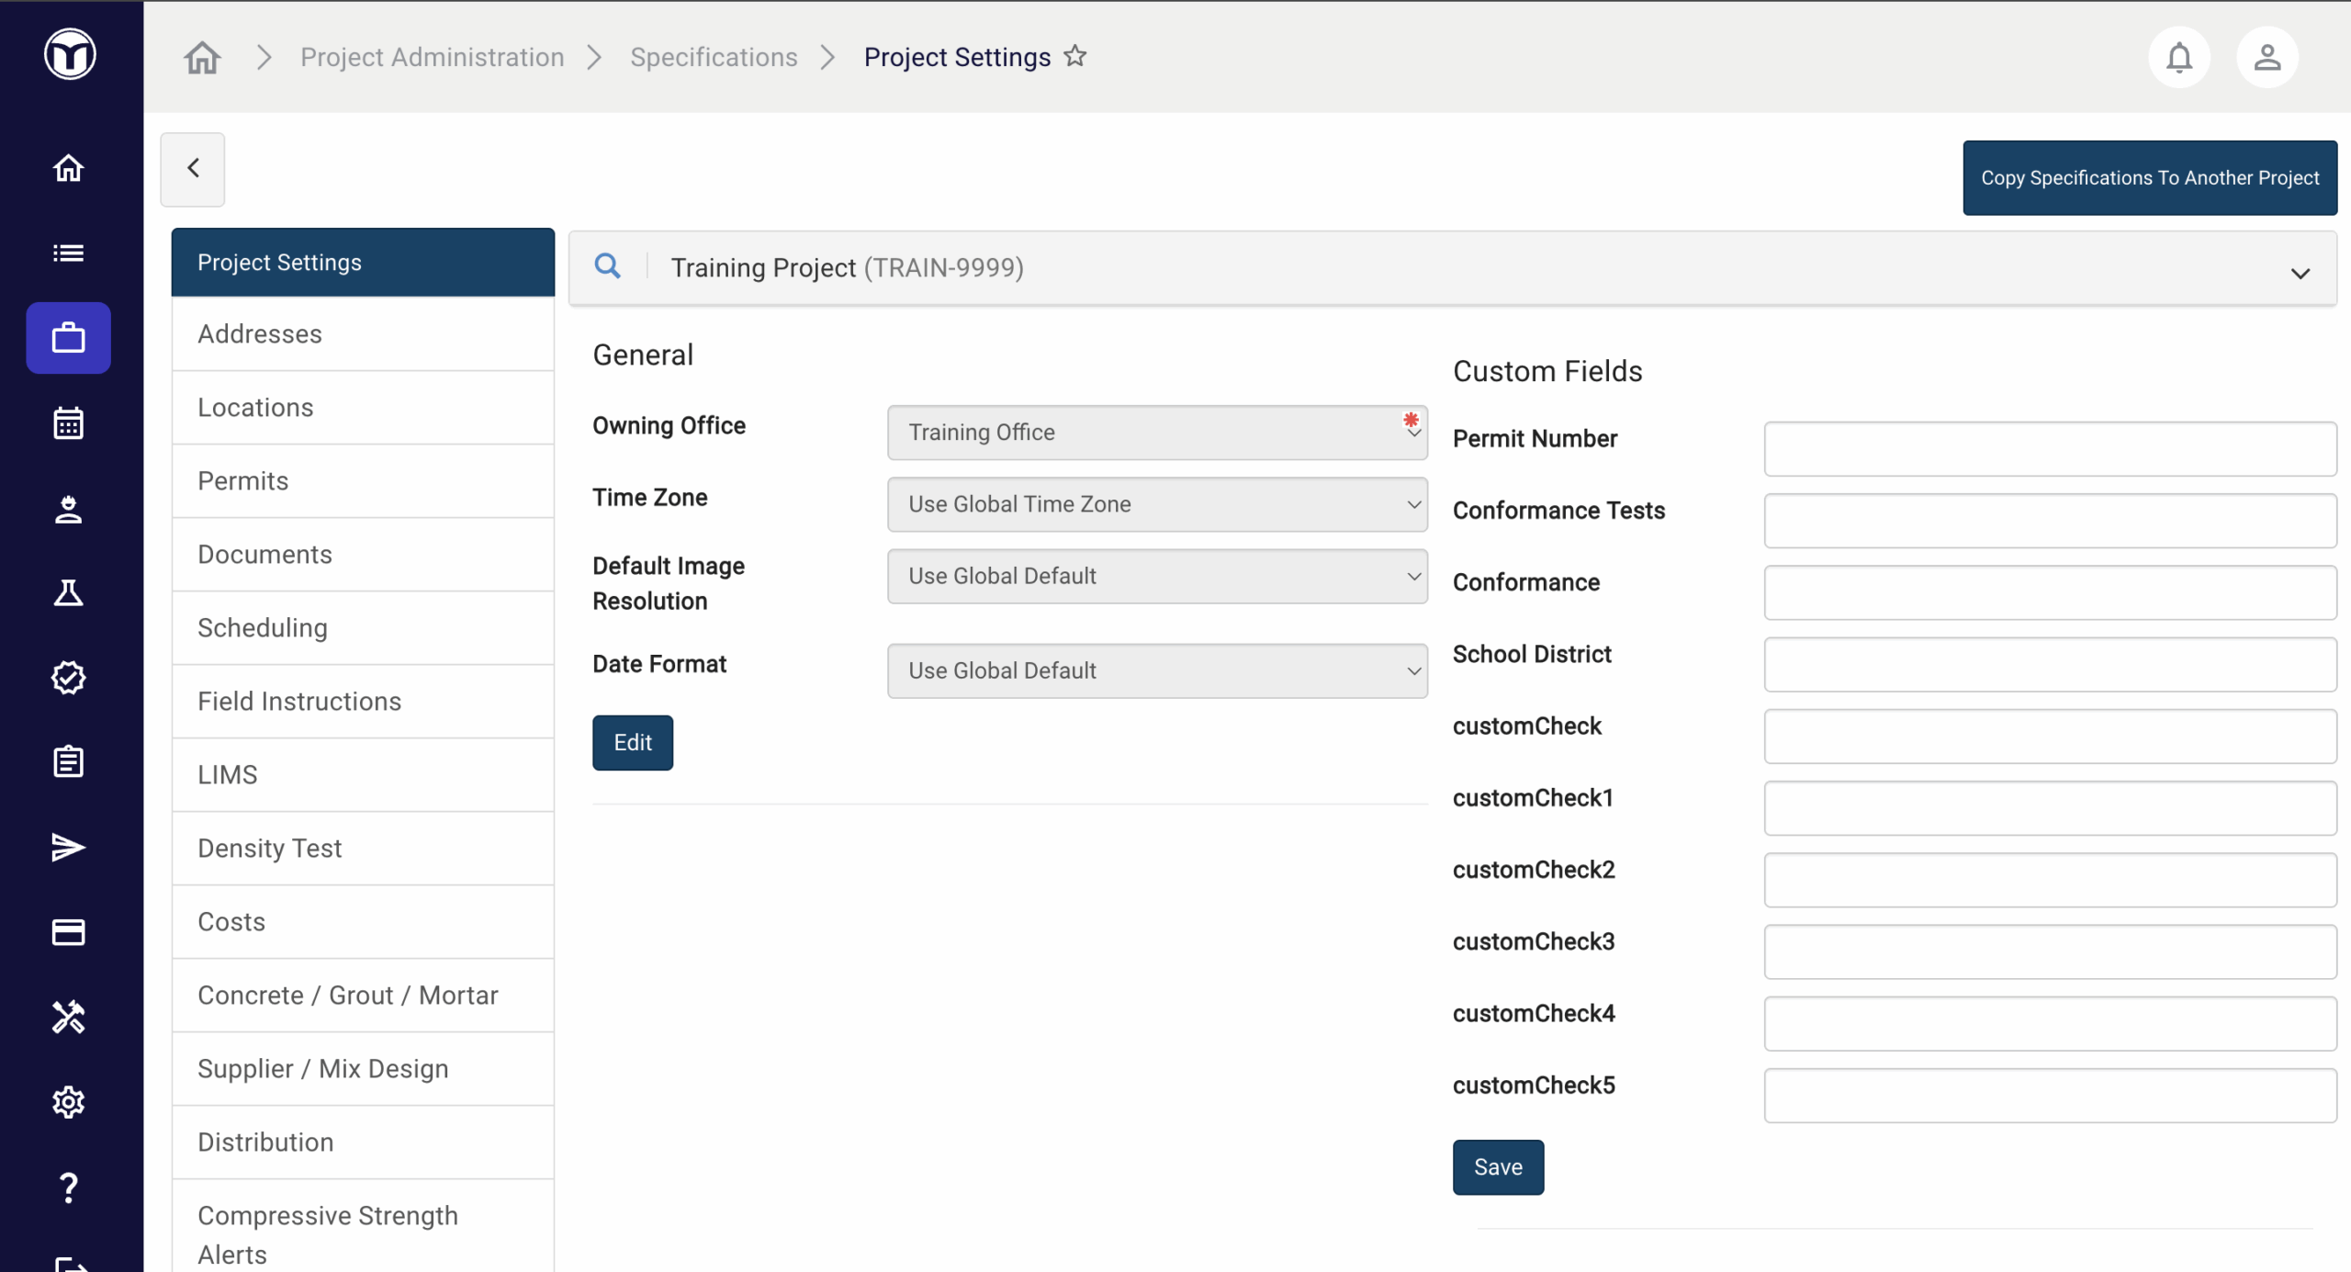Click the paper plane send icon
Screen dimensions: 2351x1272
tap(68, 847)
